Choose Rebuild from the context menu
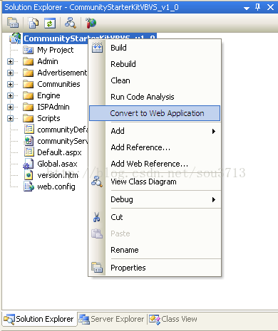This screenshot has height=331, width=278. coord(155,64)
